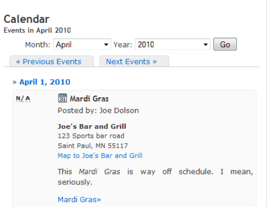The height and width of the screenshot is (207, 268).
Task: Click the event description paragraph text
Action: pos(155,177)
